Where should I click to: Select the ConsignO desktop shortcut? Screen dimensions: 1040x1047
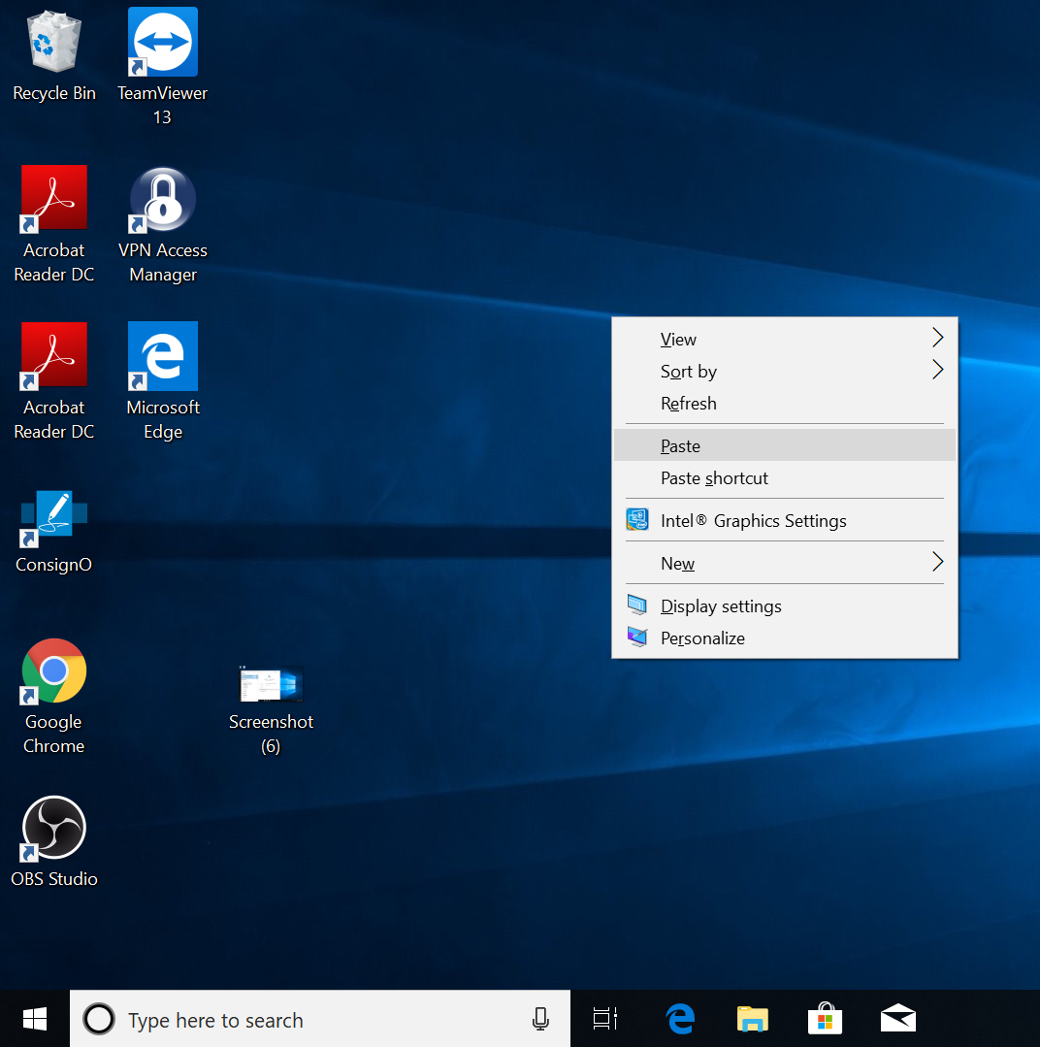(54, 532)
